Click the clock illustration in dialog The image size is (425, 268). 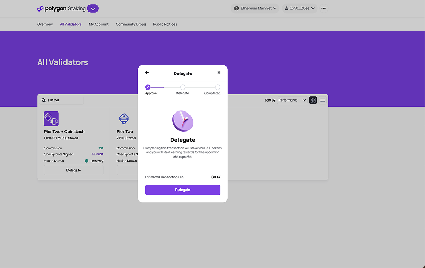pyautogui.click(x=183, y=121)
